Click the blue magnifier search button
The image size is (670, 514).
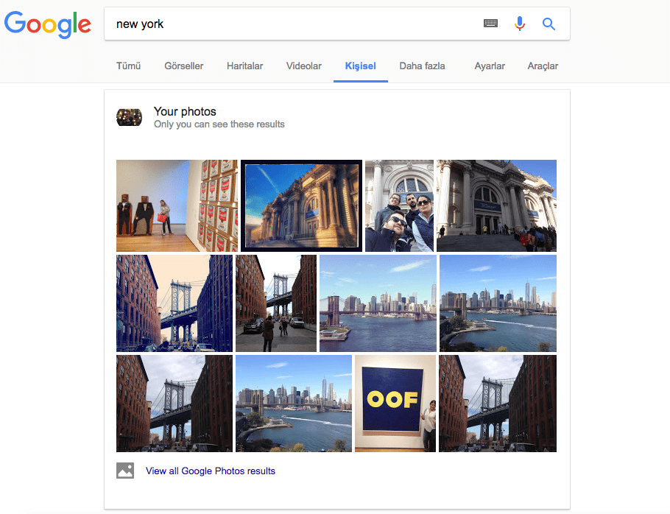549,24
